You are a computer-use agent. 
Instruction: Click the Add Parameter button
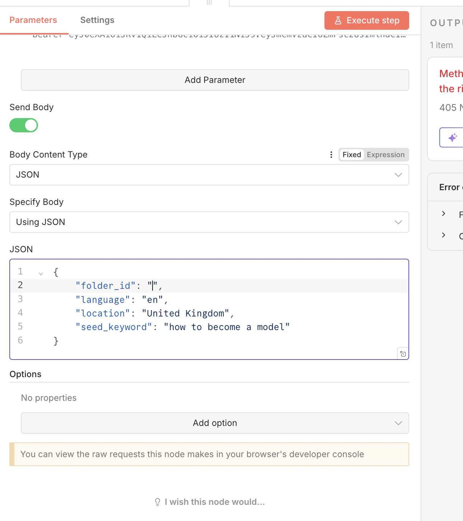coord(215,80)
